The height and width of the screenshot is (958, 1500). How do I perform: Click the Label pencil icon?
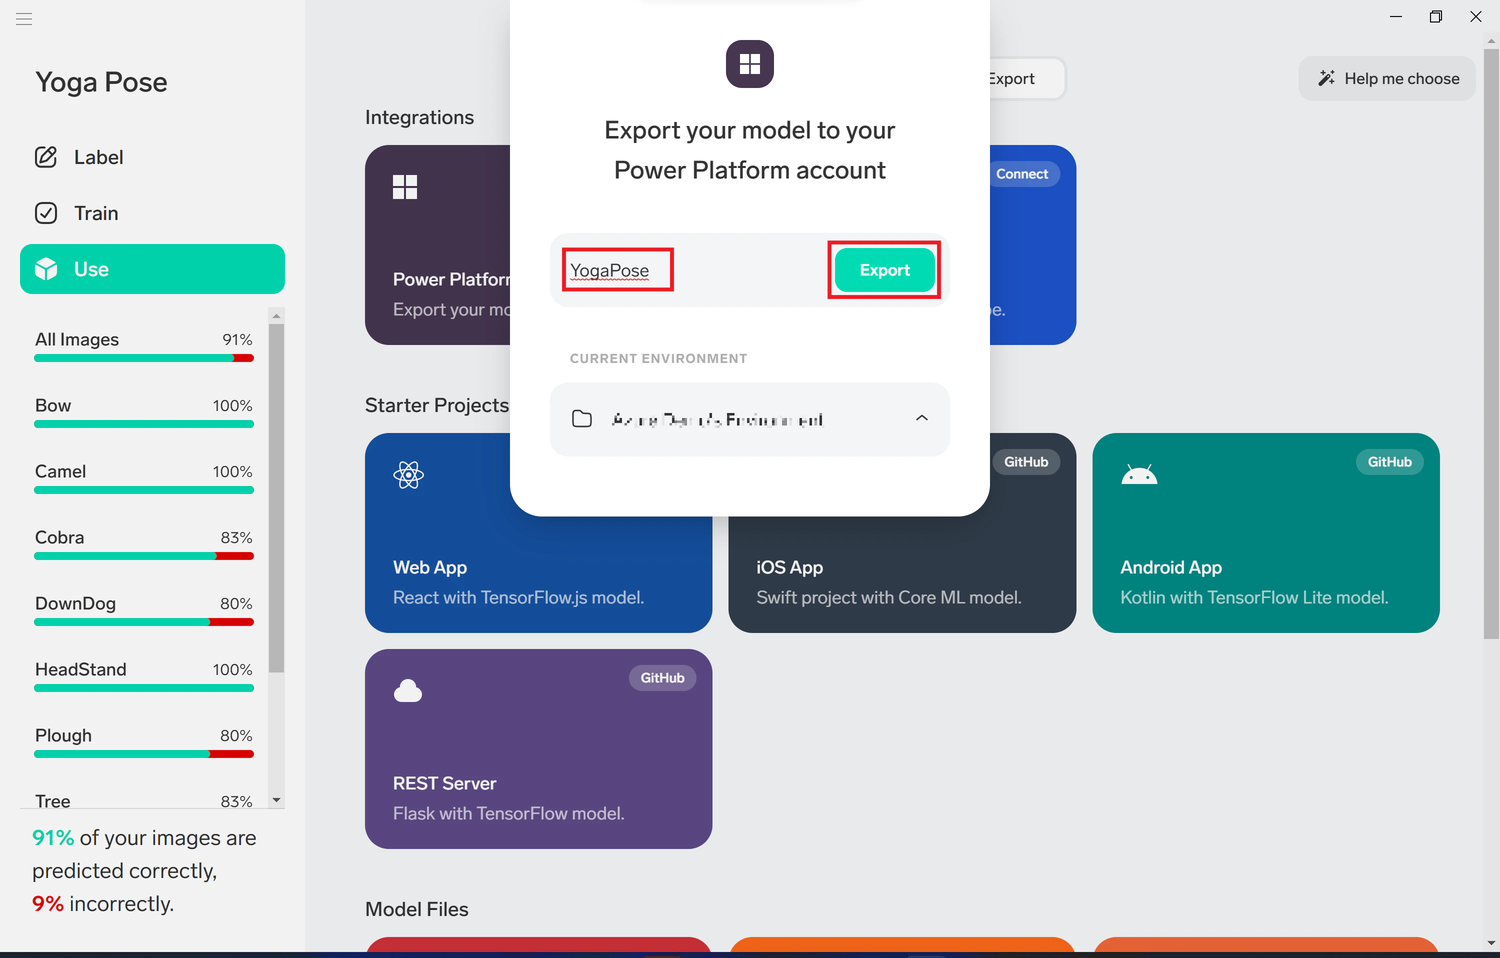click(45, 157)
